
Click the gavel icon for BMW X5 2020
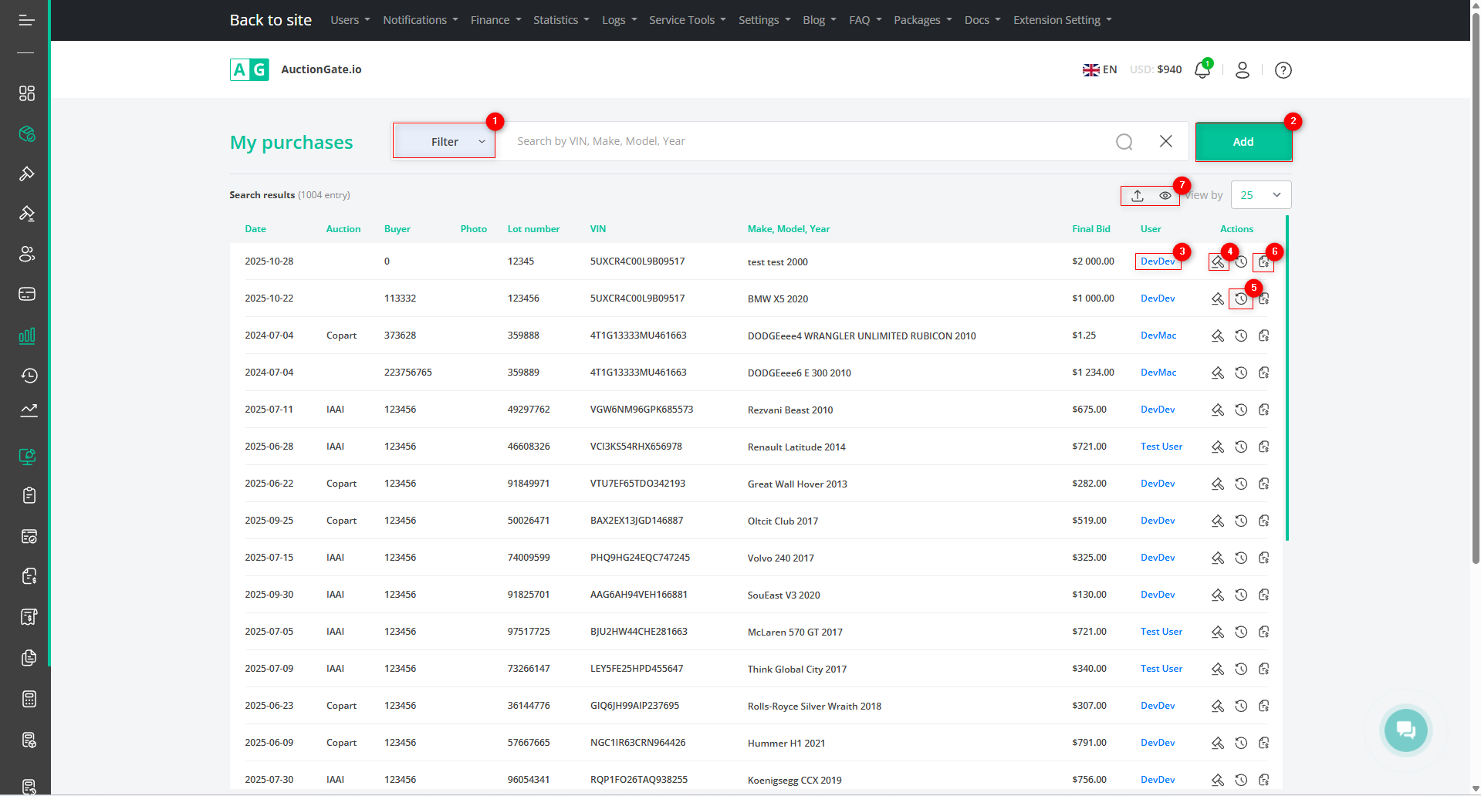click(1217, 298)
